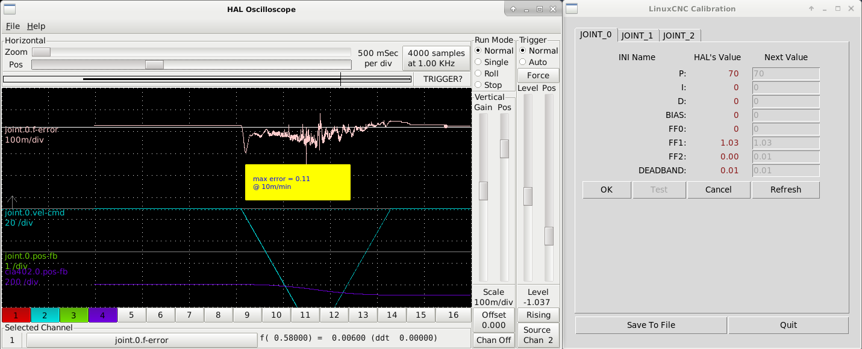Click the trigger Pos slider
862x349 pixels.
[549, 188]
